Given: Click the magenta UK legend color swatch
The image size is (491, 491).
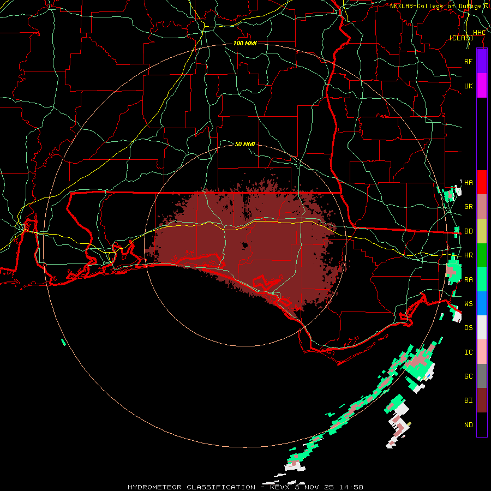Looking at the screenshot, I should (482, 86).
